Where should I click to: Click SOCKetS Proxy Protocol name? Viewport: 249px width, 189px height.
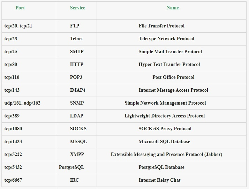point(165,129)
